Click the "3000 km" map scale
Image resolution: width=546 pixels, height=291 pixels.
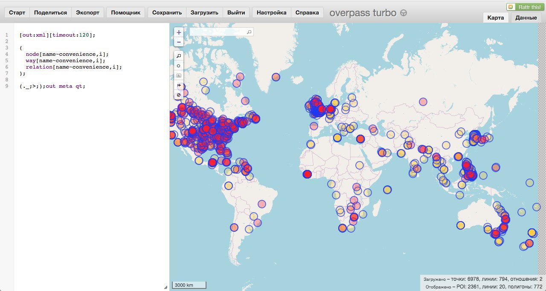[x=189, y=285]
